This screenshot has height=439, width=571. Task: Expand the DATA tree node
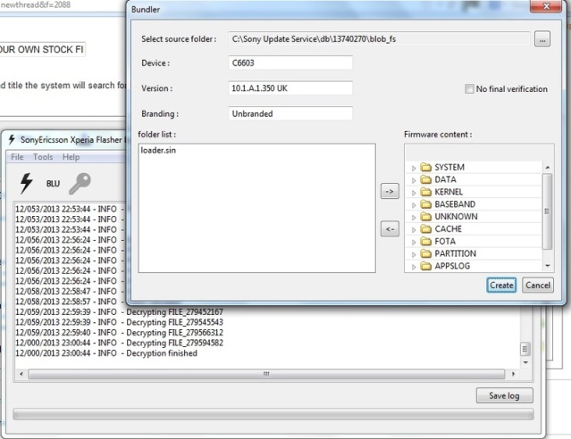pos(414,180)
